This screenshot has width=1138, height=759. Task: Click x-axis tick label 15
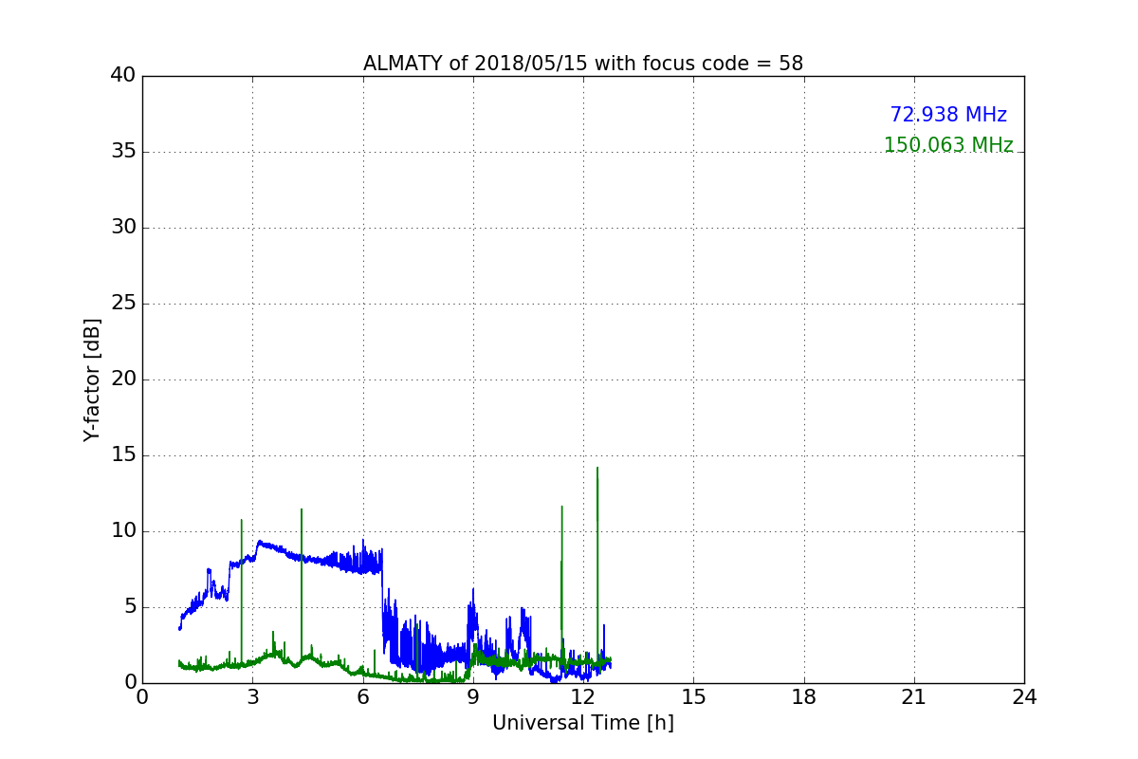693,697
